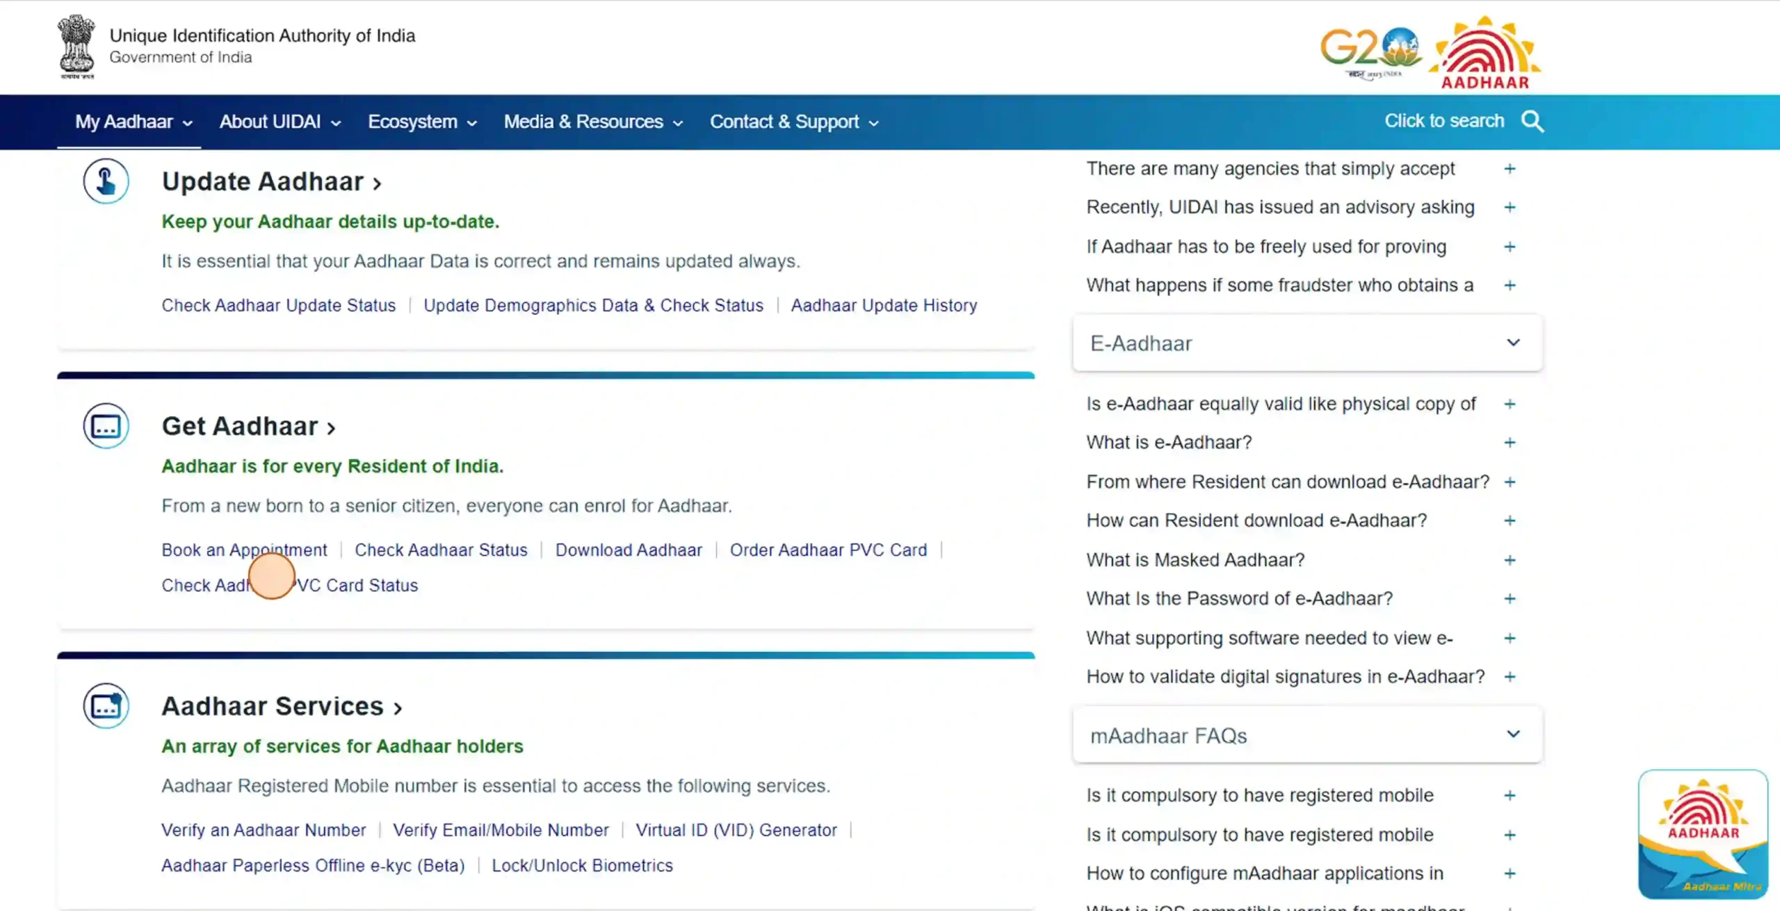Click the Update Aadhaar fingerprint icon
The width and height of the screenshot is (1780, 911).
106,181
